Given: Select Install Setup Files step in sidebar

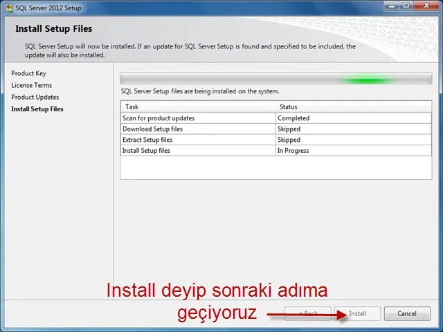Looking at the screenshot, I should pos(37,109).
